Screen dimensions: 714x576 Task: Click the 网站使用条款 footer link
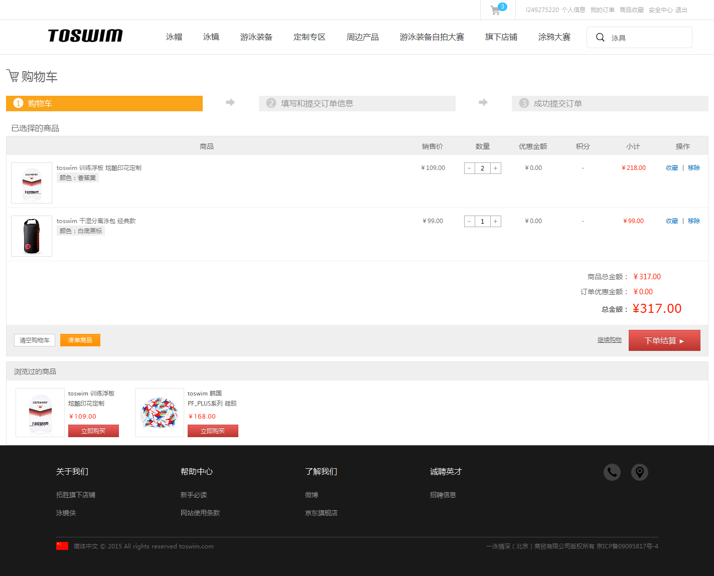coord(200,513)
